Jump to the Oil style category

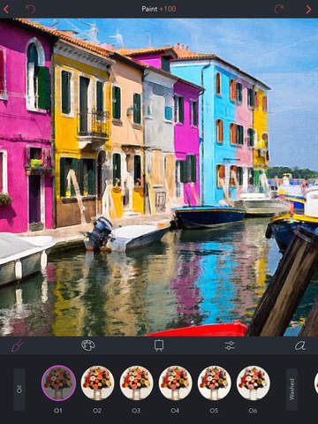pyautogui.click(x=19, y=390)
